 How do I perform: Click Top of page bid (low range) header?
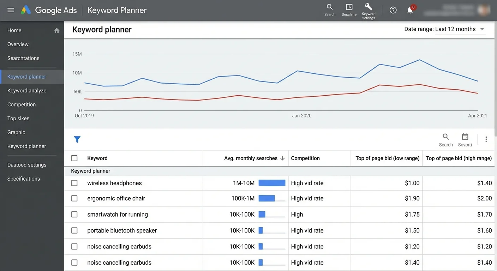point(388,158)
